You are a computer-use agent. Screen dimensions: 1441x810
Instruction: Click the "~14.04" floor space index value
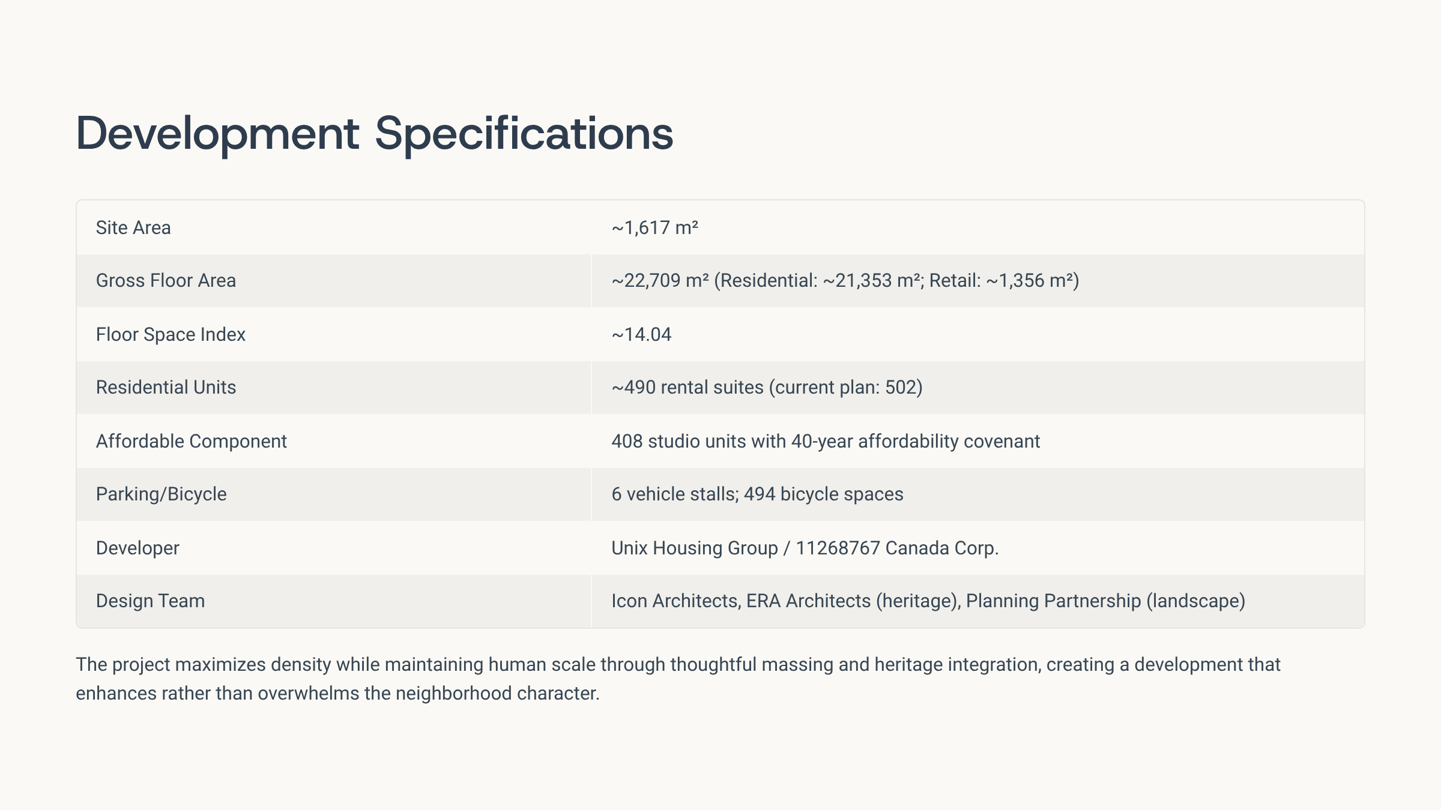[x=641, y=334]
